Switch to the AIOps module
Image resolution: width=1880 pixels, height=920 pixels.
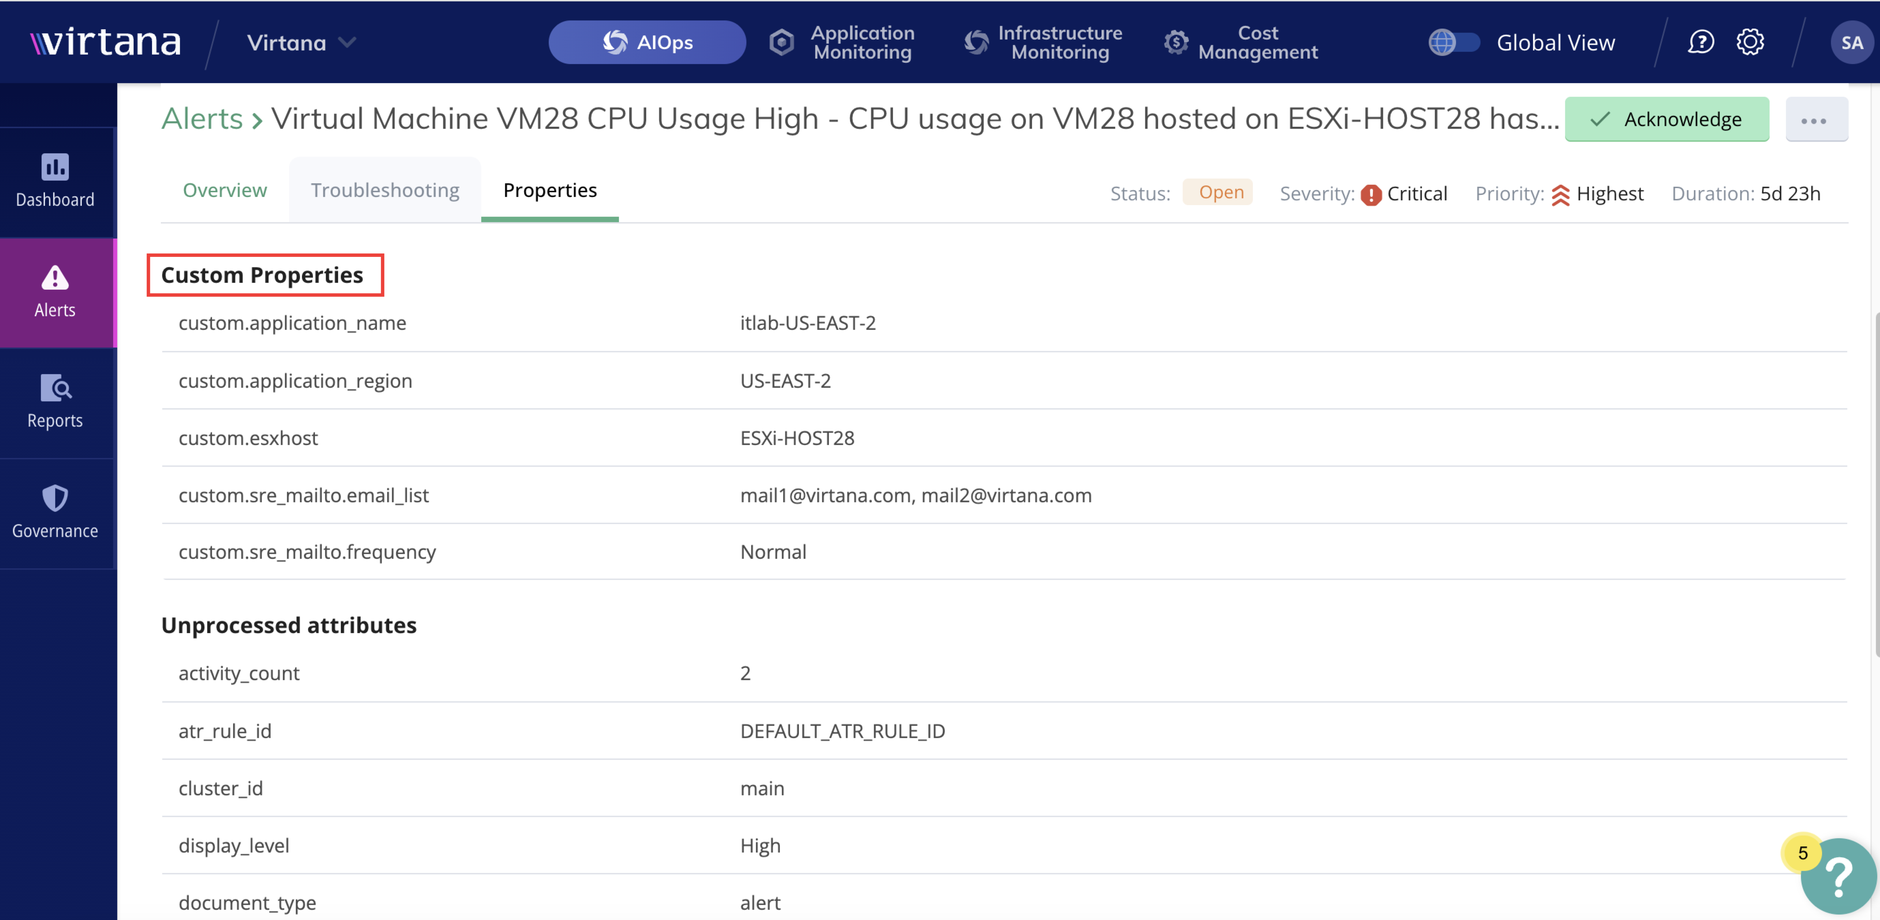click(647, 42)
